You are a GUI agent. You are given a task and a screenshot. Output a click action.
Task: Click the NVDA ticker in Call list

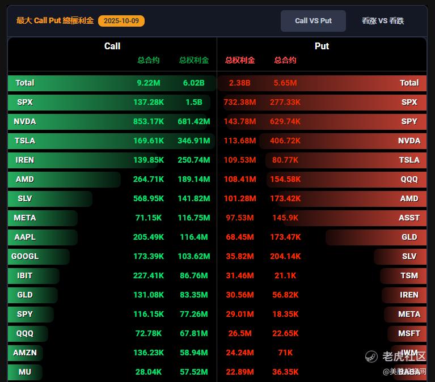[25, 121]
